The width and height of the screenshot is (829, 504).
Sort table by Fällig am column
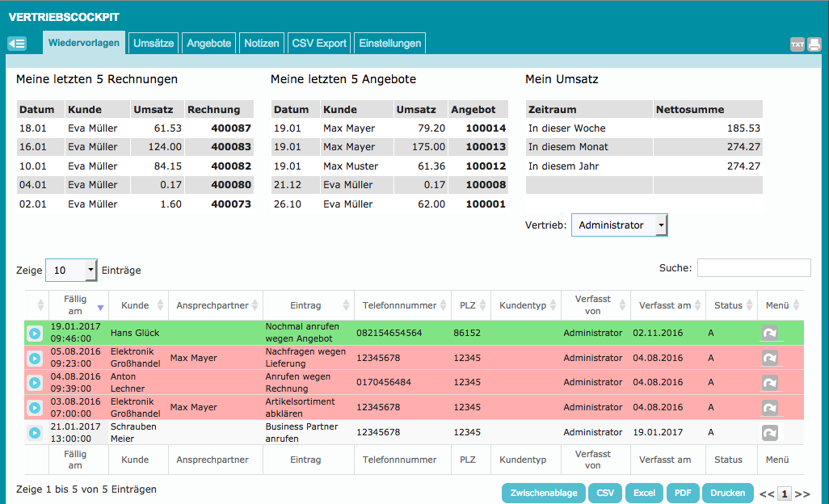(x=75, y=305)
